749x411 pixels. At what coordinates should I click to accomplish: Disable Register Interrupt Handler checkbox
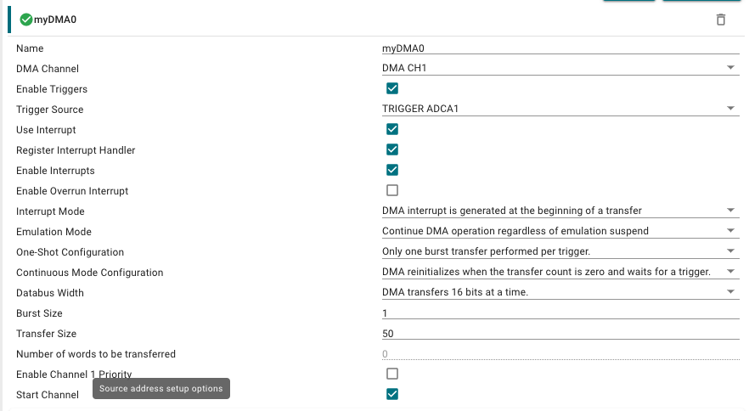[x=392, y=149]
